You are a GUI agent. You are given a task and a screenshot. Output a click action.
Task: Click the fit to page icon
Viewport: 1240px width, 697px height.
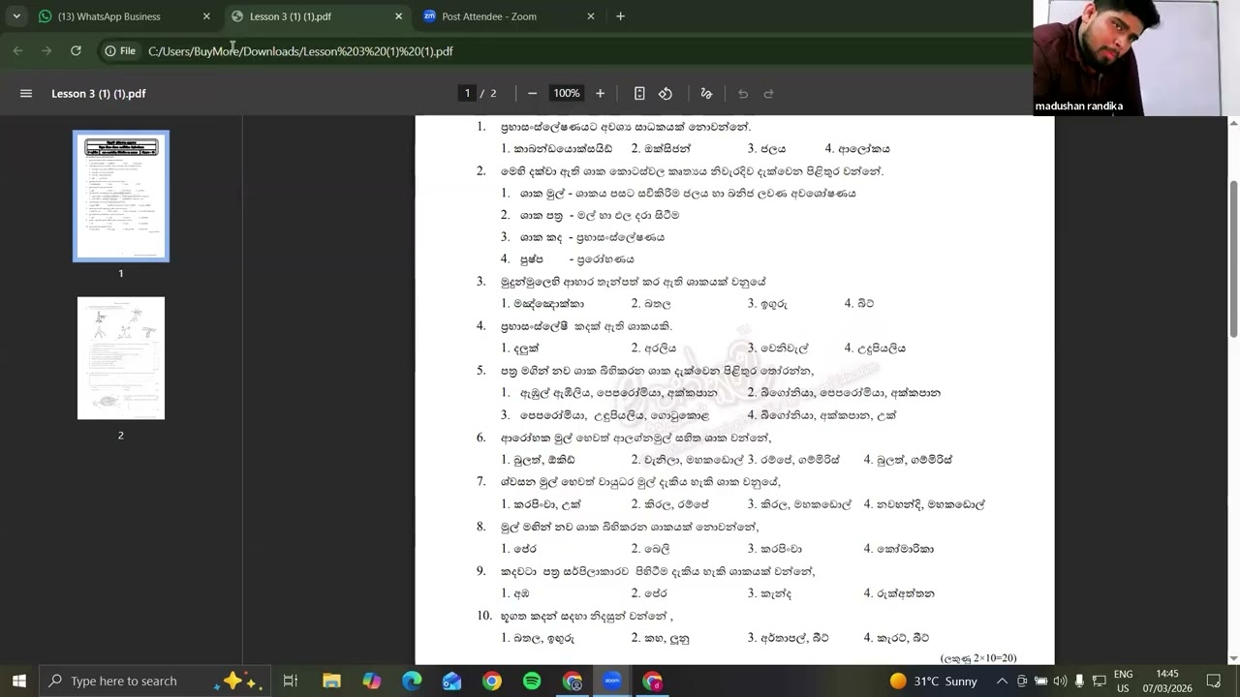pos(639,94)
